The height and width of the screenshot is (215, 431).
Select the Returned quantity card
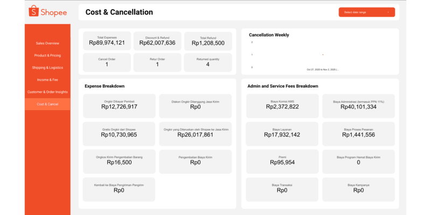208,62
